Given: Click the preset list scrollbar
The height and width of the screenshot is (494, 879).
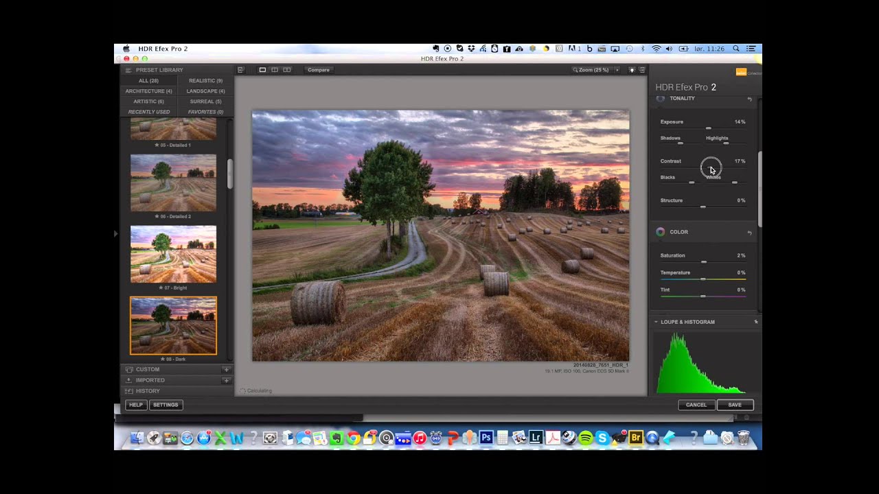Looking at the screenshot, I should [230, 174].
